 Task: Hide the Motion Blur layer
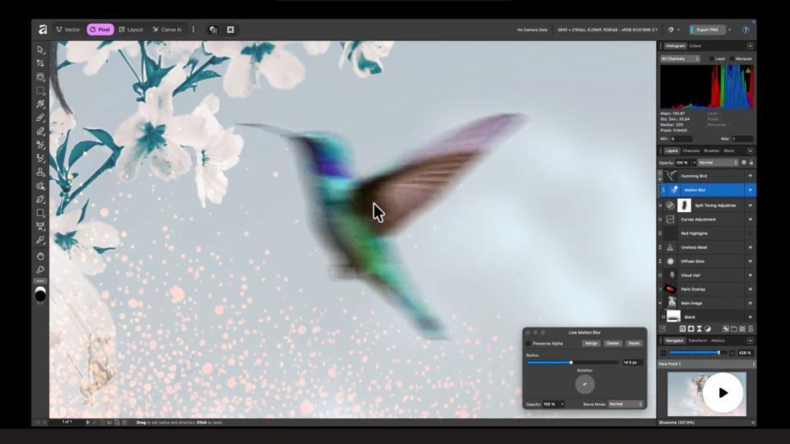pos(750,190)
